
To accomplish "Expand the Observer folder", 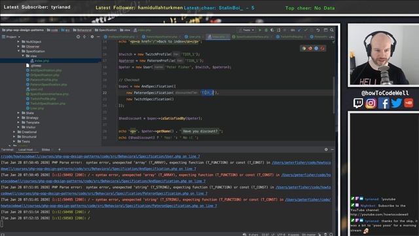I will [x=18, y=47].
